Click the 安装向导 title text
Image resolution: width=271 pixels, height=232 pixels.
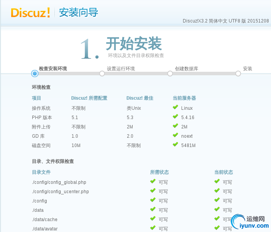[x=79, y=12]
